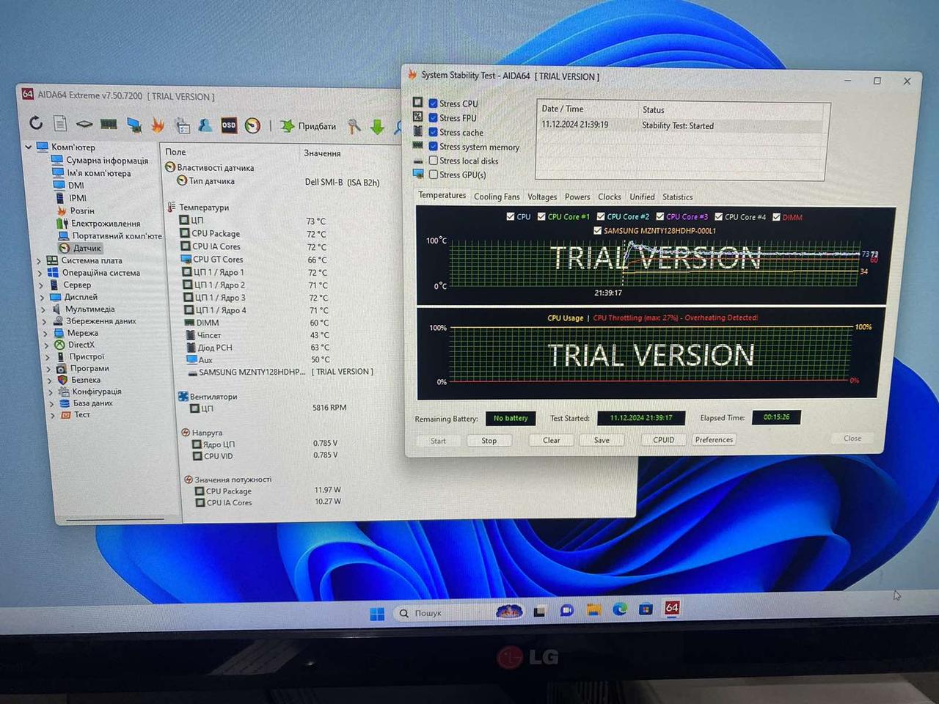
Task: Toggle CPU Core #1 graph checkbox
Action: [541, 216]
